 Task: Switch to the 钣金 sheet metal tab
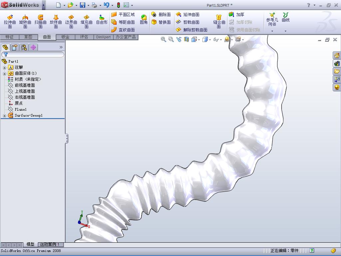65,37
